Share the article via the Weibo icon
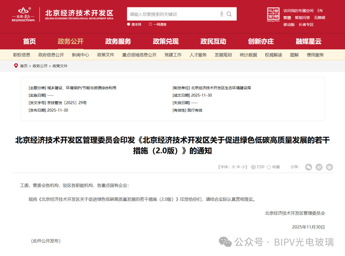The image size is (345, 256). tap(319, 167)
